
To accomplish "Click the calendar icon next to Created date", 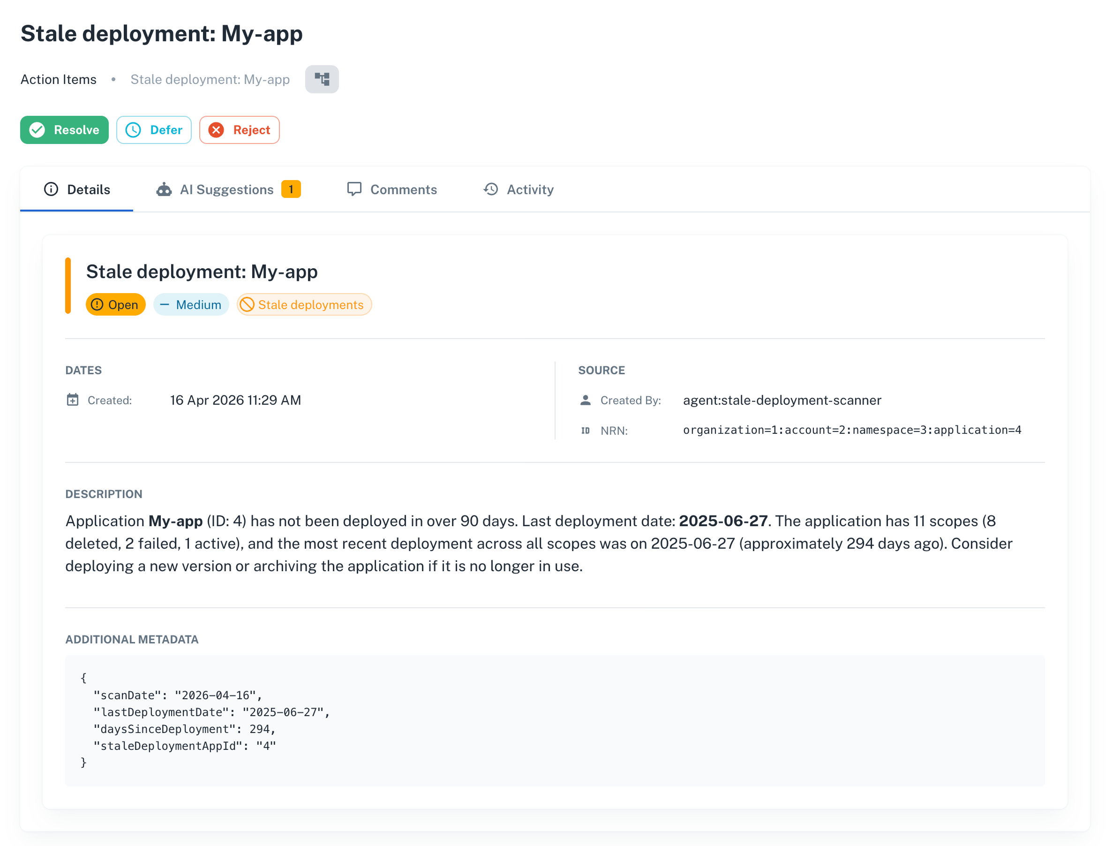I will (73, 400).
